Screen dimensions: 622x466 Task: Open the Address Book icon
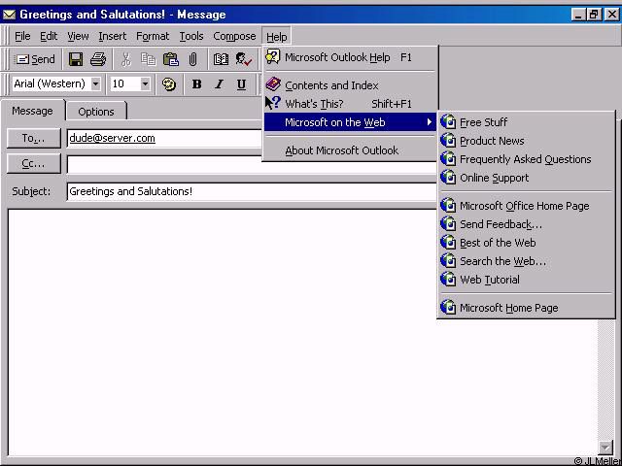(x=222, y=60)
